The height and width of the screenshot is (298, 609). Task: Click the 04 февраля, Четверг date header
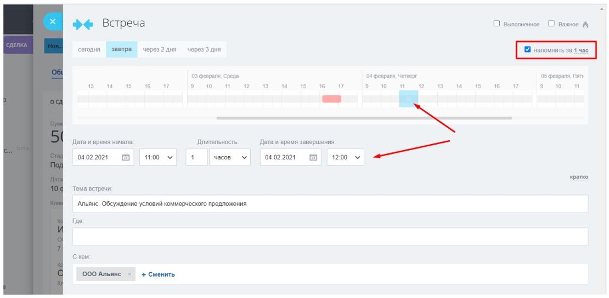[392, 77]
